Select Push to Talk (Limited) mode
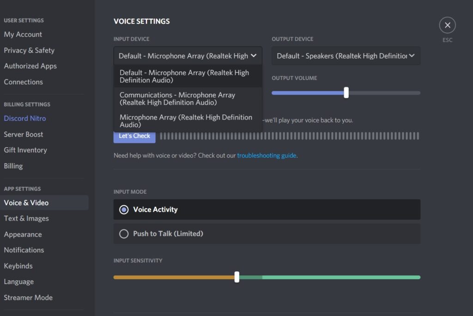The image size is (473, 316). [124, 234]
